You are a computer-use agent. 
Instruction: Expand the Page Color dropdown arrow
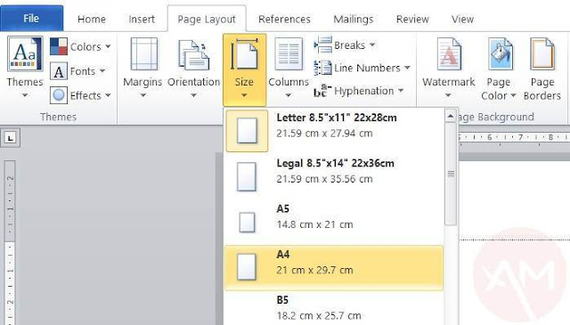pyautogui.click(x=513, y=95)
